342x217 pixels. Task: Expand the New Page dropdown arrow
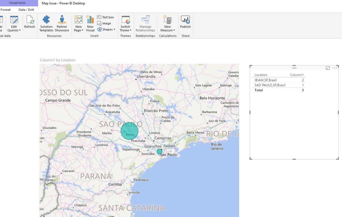coord(82,31)
